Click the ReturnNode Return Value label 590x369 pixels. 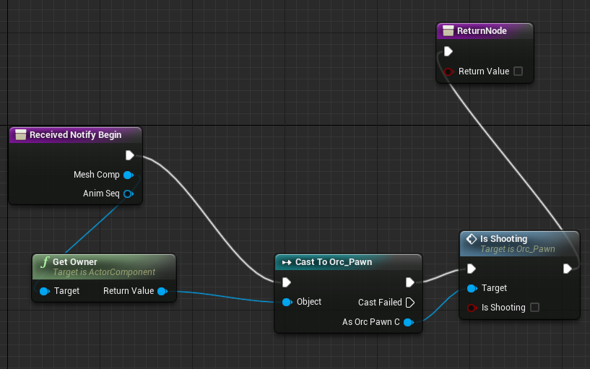pos(484,71)
